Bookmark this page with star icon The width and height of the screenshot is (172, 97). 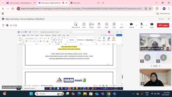point(150,9)
